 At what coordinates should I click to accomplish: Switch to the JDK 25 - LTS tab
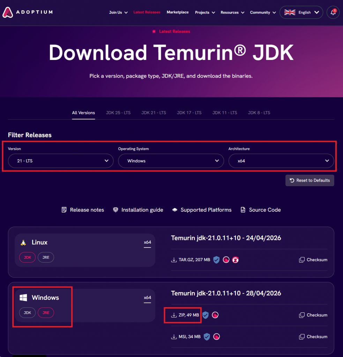point(118,113)
